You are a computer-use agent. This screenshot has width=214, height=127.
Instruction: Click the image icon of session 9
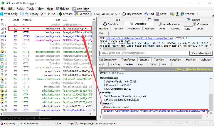coord(2,56)
